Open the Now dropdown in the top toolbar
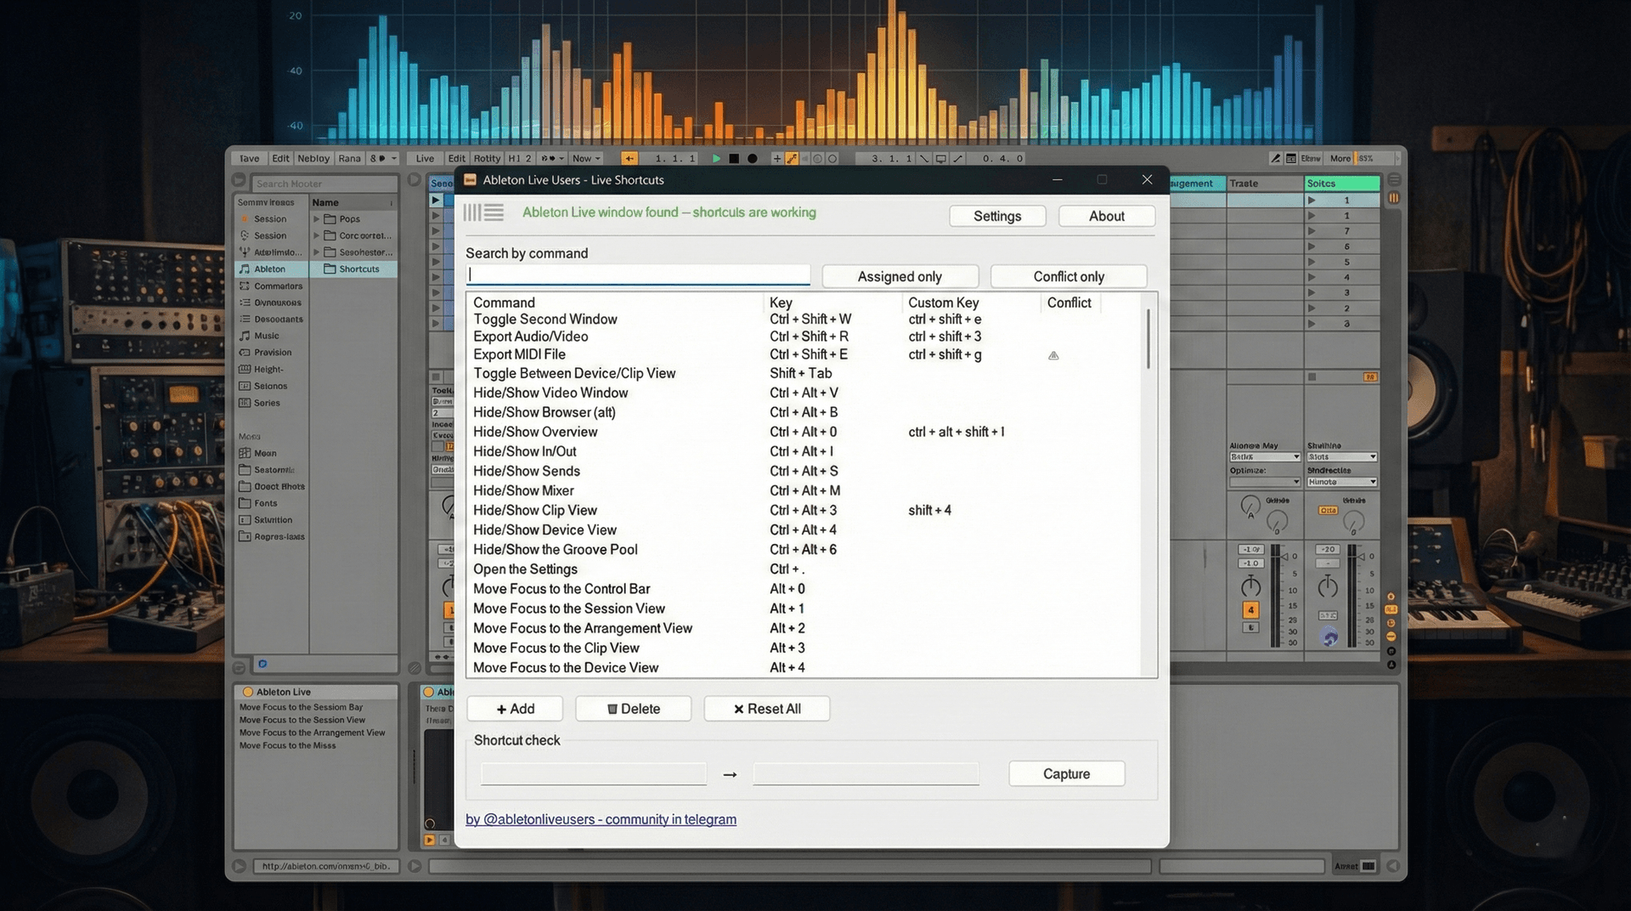 pyautogui.click(x=586, y=159)
